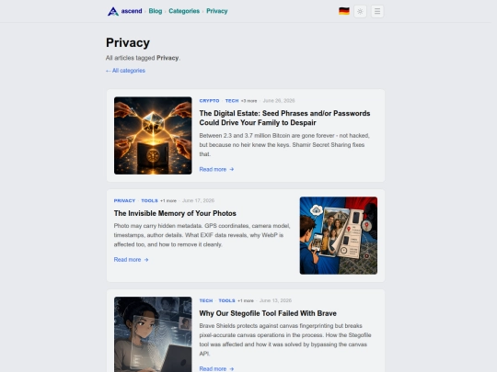
Task: Select TECH tag on Digital Estate card
Action: (232, 101)
